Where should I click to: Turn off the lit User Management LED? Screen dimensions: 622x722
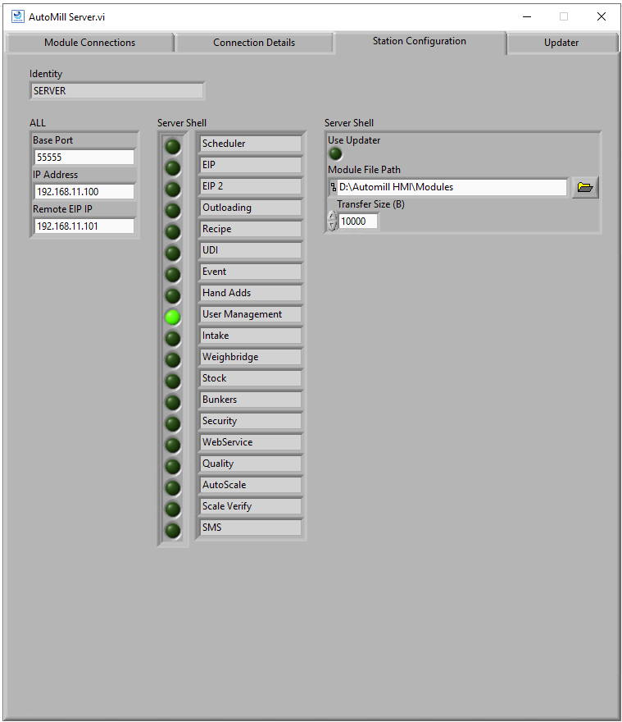[173, 318]
